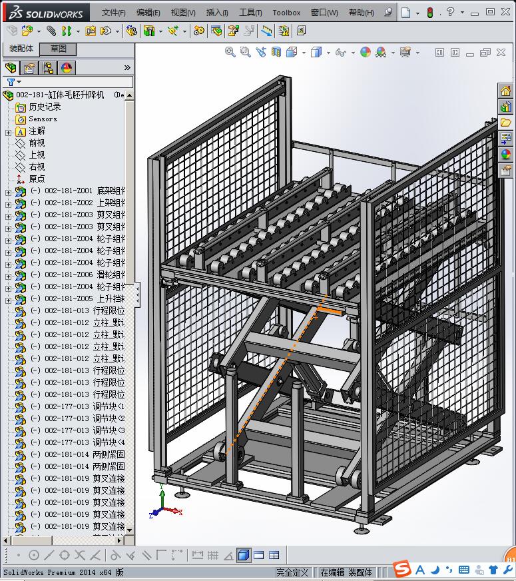Select 历史记录 in the feature tree

45,107
